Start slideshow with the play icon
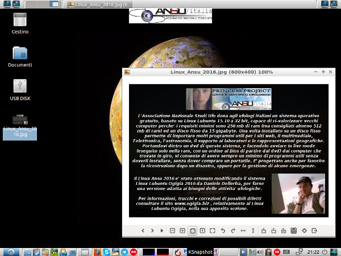This screenshot has width=341, height=256. tap(162, 230)
